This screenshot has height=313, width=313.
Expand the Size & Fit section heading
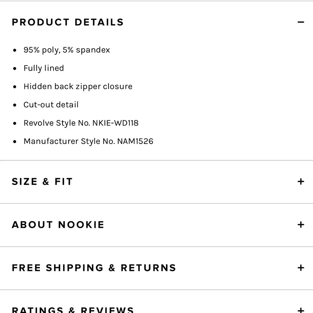click(x=42, y=182)
